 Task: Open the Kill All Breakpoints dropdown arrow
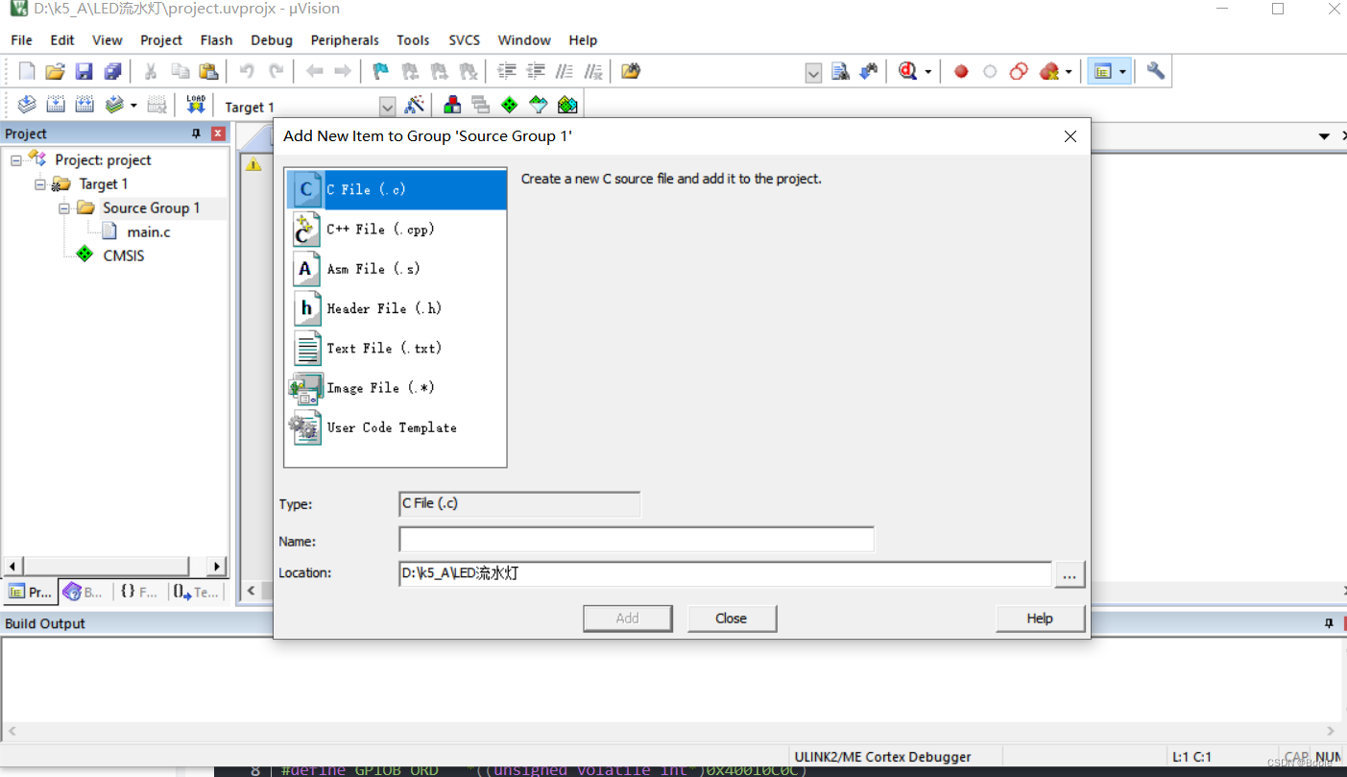(1068, 72)
